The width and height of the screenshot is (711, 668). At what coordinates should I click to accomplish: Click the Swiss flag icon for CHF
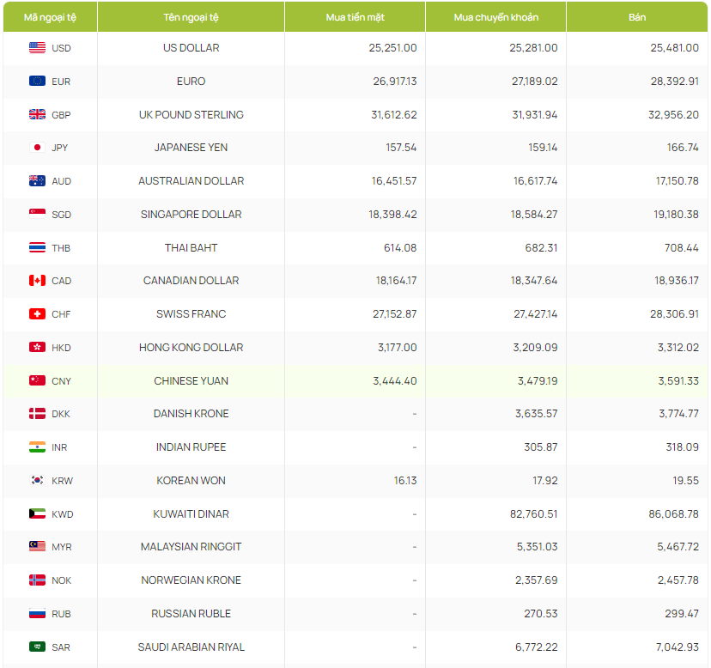[x=37, y=314]
